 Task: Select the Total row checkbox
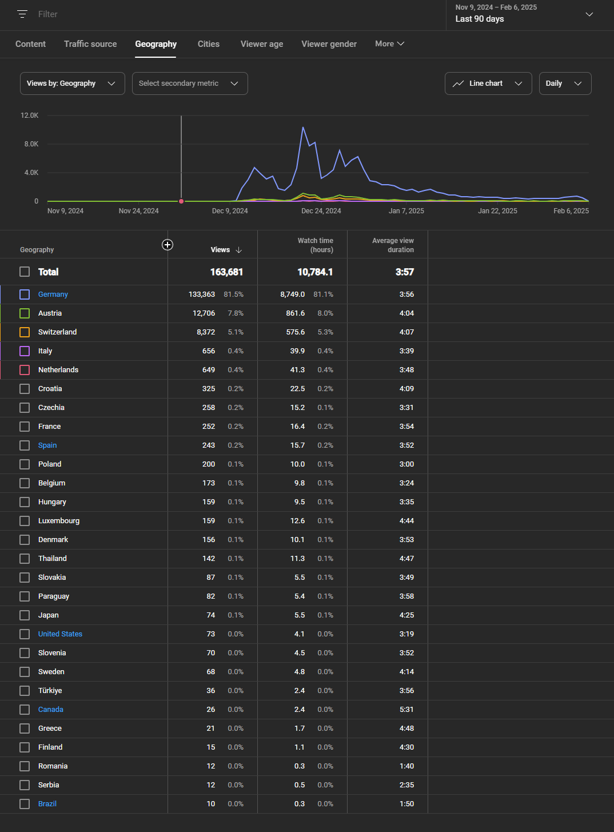click(25, 272)
